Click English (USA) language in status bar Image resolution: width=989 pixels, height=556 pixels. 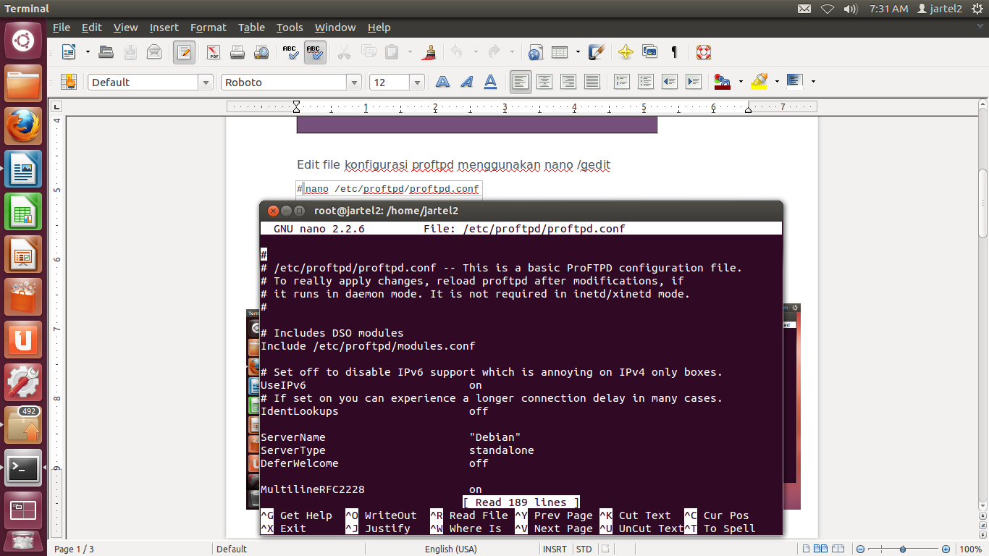(451, 549)
